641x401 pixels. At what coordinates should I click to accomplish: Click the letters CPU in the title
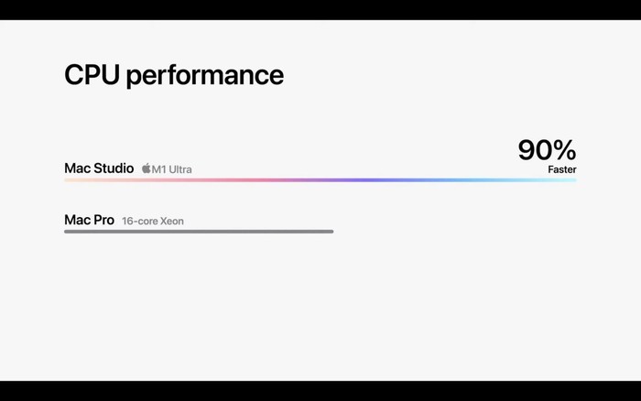tap(92, 75)
